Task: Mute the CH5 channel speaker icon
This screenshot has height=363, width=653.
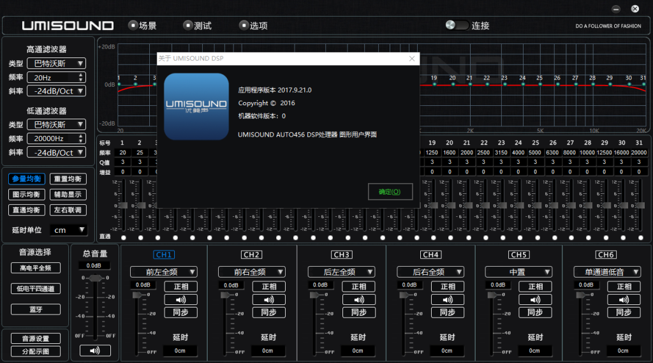Action: [535, 300]
